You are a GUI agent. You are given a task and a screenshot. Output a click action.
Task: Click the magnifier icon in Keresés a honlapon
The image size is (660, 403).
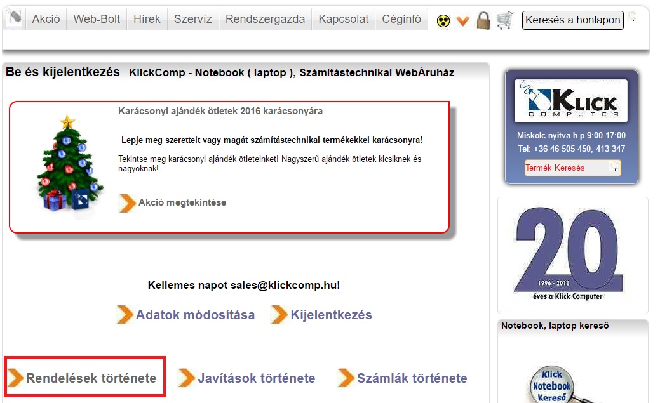(632, 17)
